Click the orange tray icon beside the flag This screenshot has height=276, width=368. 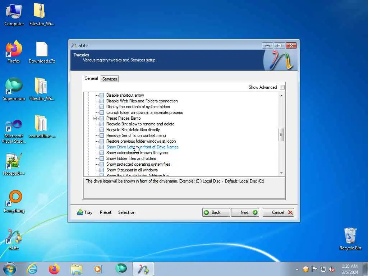tap(305, 269)
